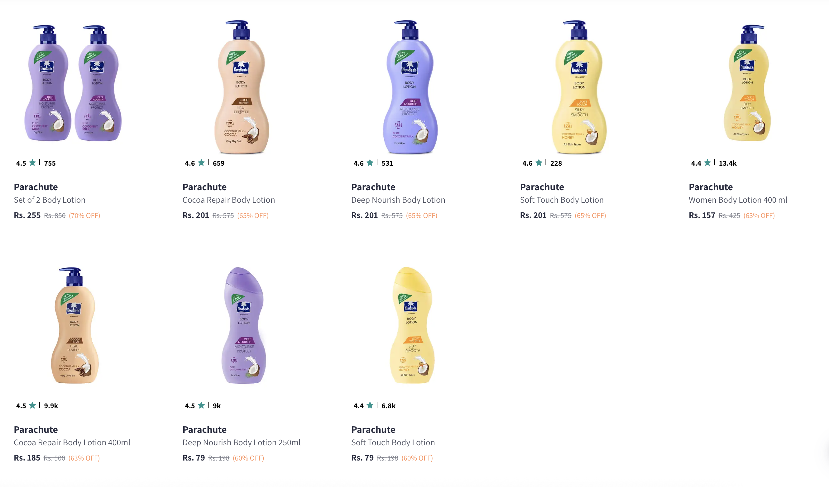Click the star icon beside the 9.9k ratings count

click(x=32, y=405)
